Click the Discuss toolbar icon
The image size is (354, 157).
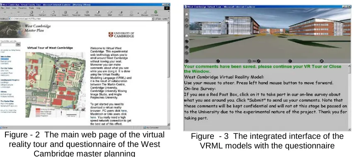145,13
